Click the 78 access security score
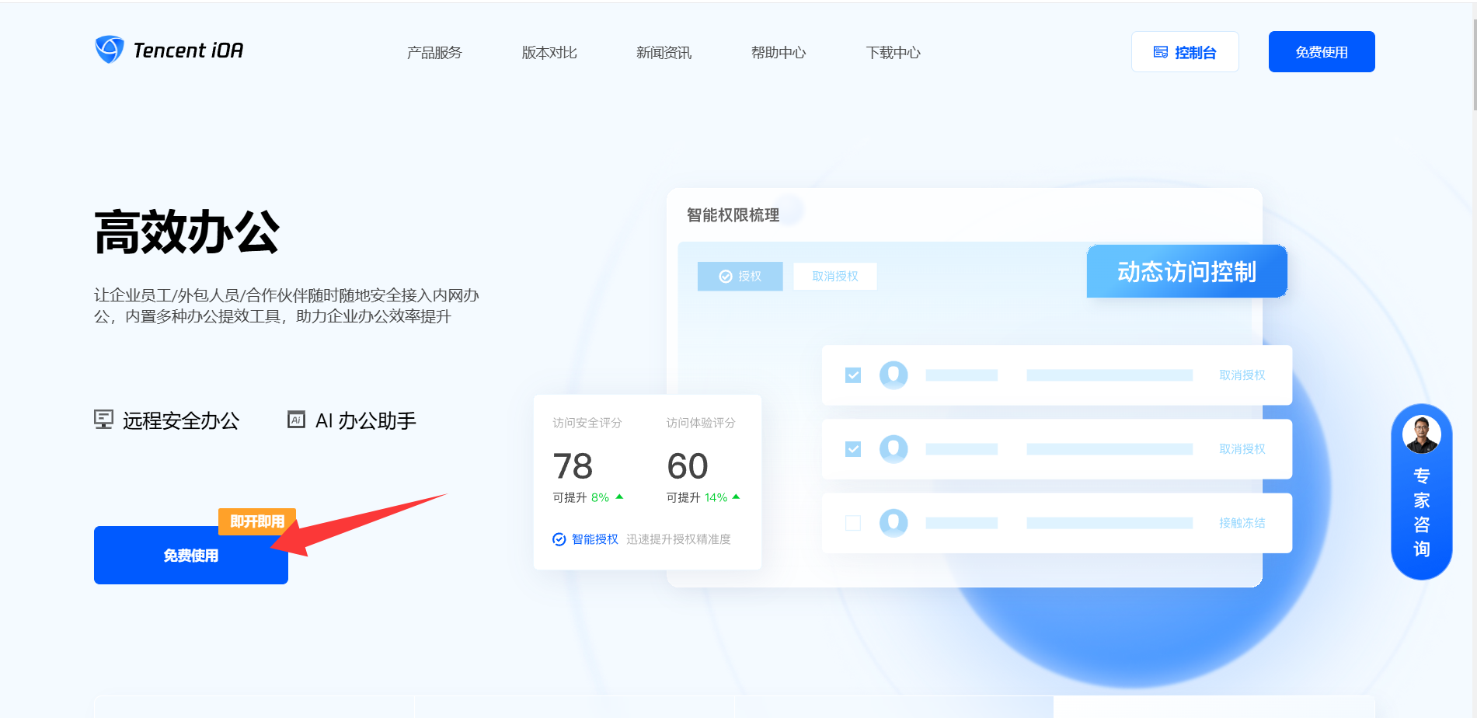Screen dimensions: 1477x718 coord(573,466)
